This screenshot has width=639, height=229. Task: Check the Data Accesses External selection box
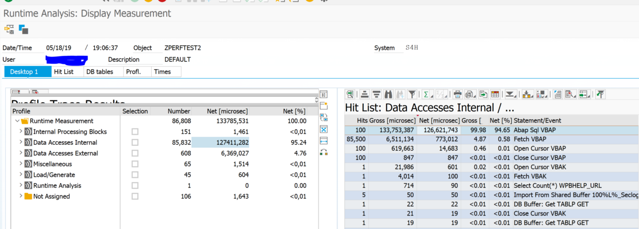(135, 153)
